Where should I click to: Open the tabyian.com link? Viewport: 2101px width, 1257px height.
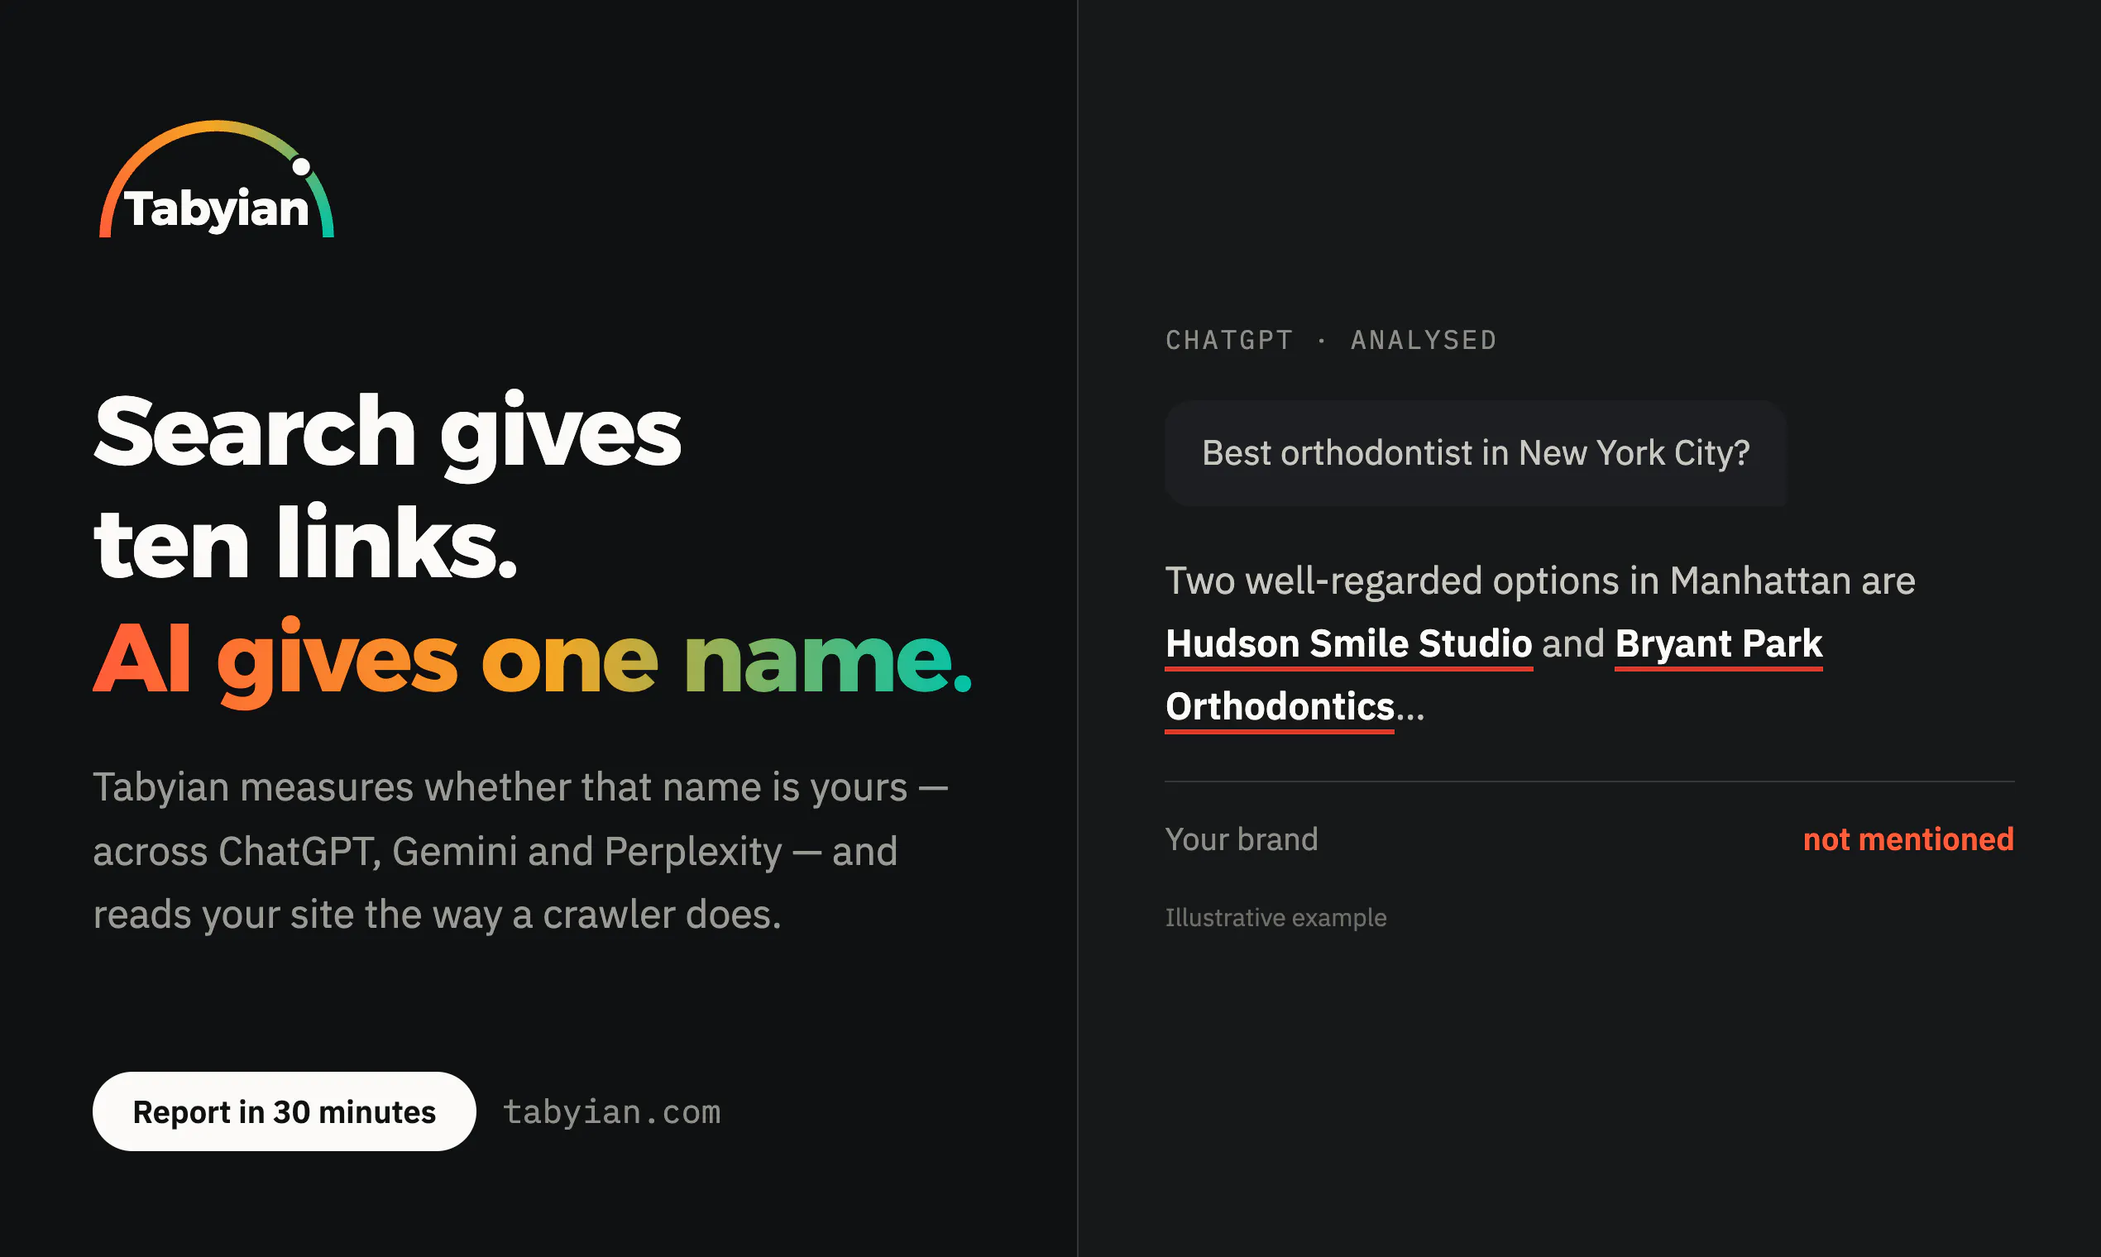pos(611,1112)
